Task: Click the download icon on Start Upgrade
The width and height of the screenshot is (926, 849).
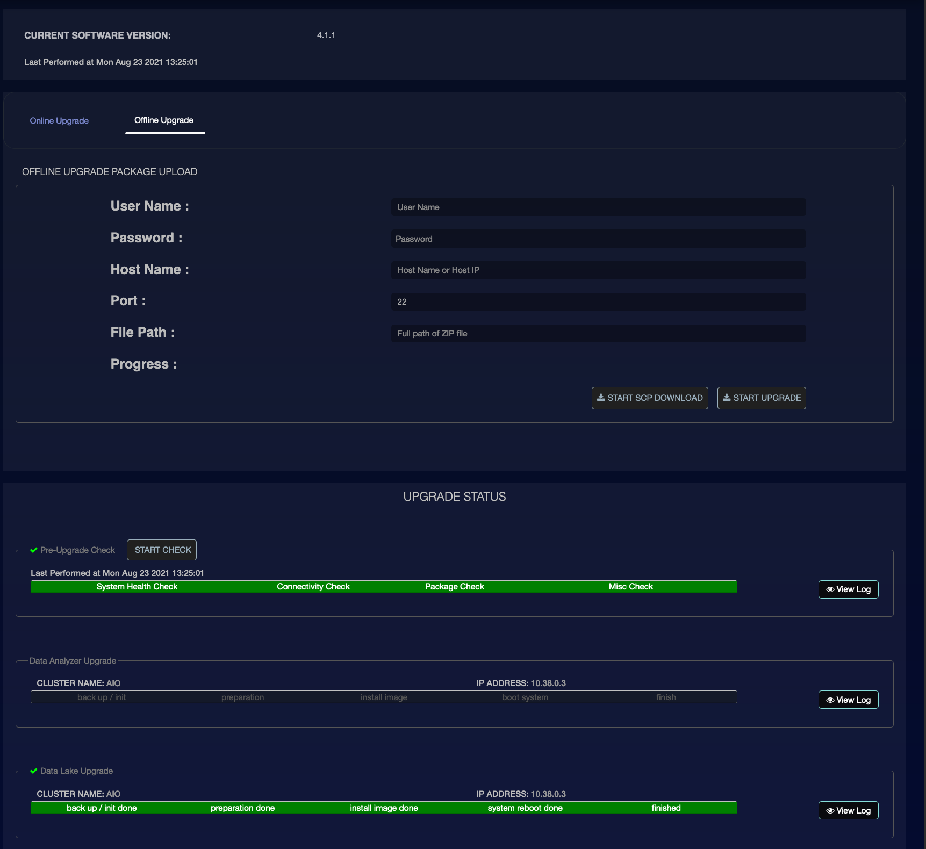Action: [x=727, y=398]
